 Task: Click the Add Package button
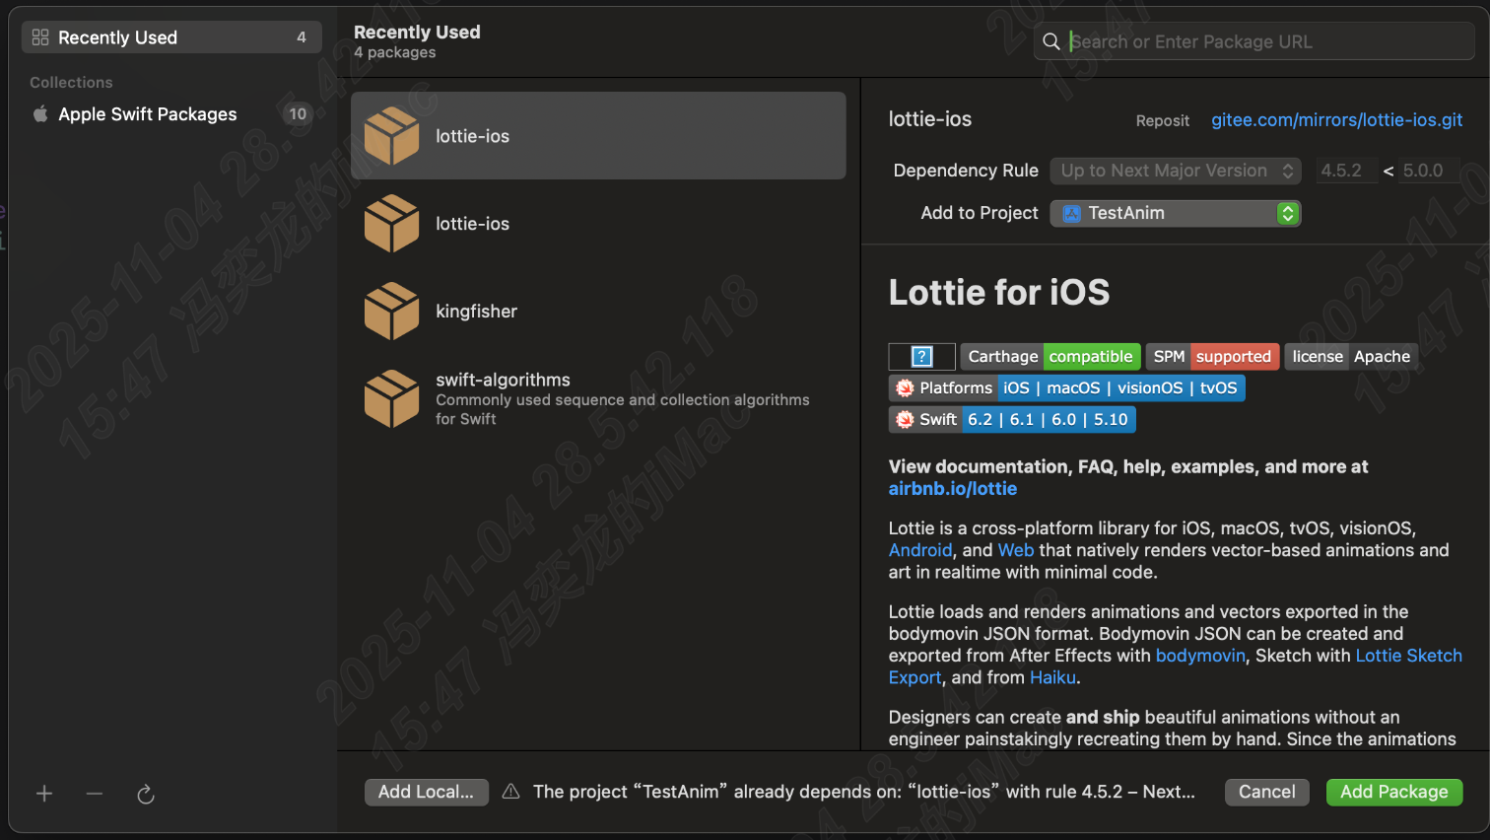pos(1394,792)
